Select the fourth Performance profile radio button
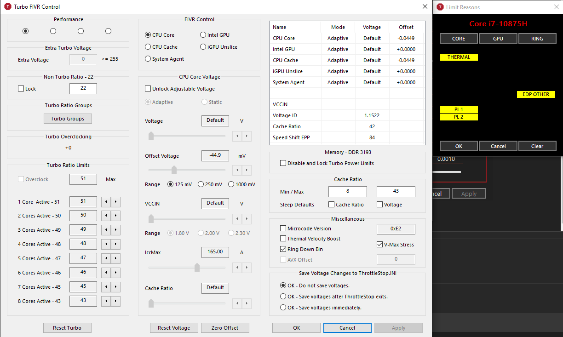The image size is (563, 337). 109,31
